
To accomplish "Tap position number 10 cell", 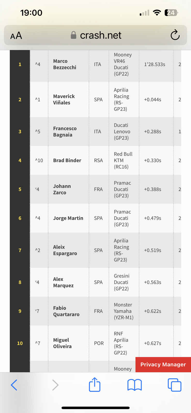I will 20,343.
